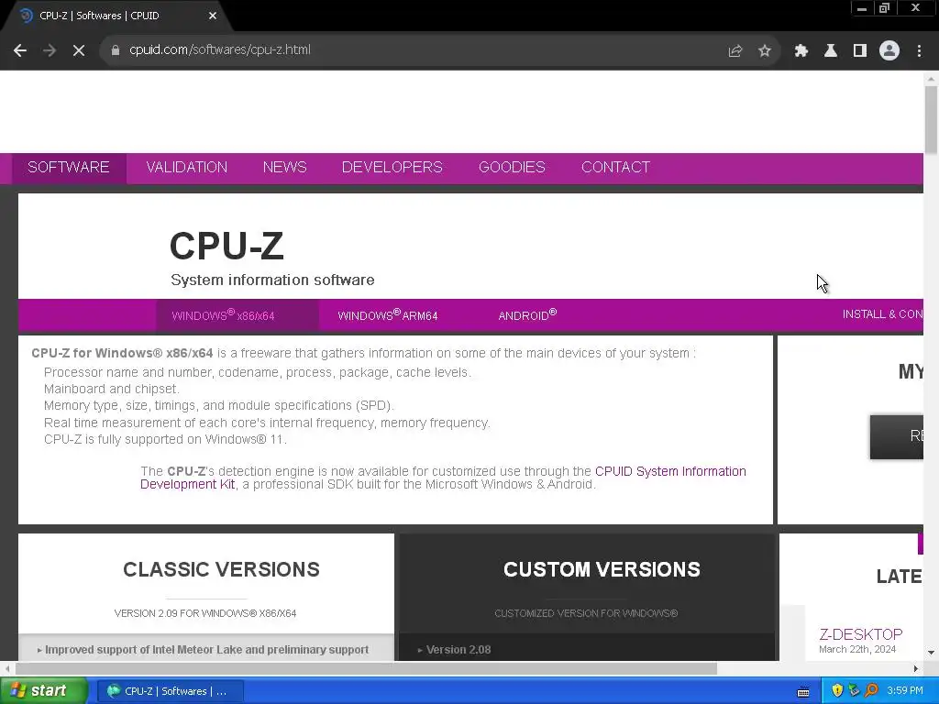Select CPU-Z taskbar window button

click(170, 691)
